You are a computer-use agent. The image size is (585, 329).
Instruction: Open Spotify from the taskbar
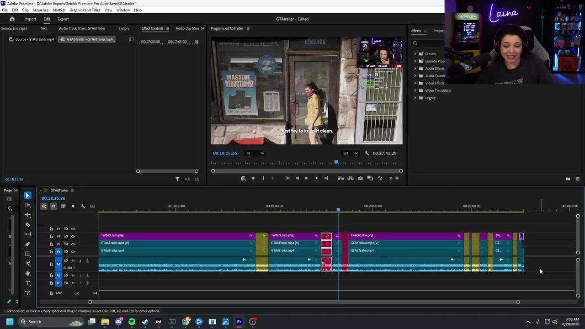[x=132, y=322]
